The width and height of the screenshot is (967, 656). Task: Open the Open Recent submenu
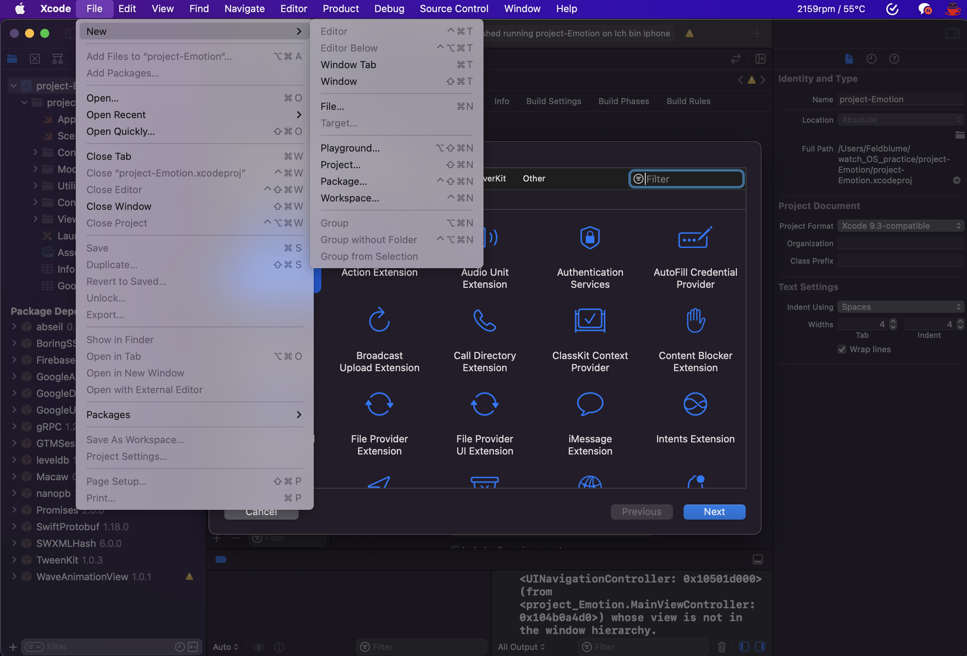click(x=194, y=114)
